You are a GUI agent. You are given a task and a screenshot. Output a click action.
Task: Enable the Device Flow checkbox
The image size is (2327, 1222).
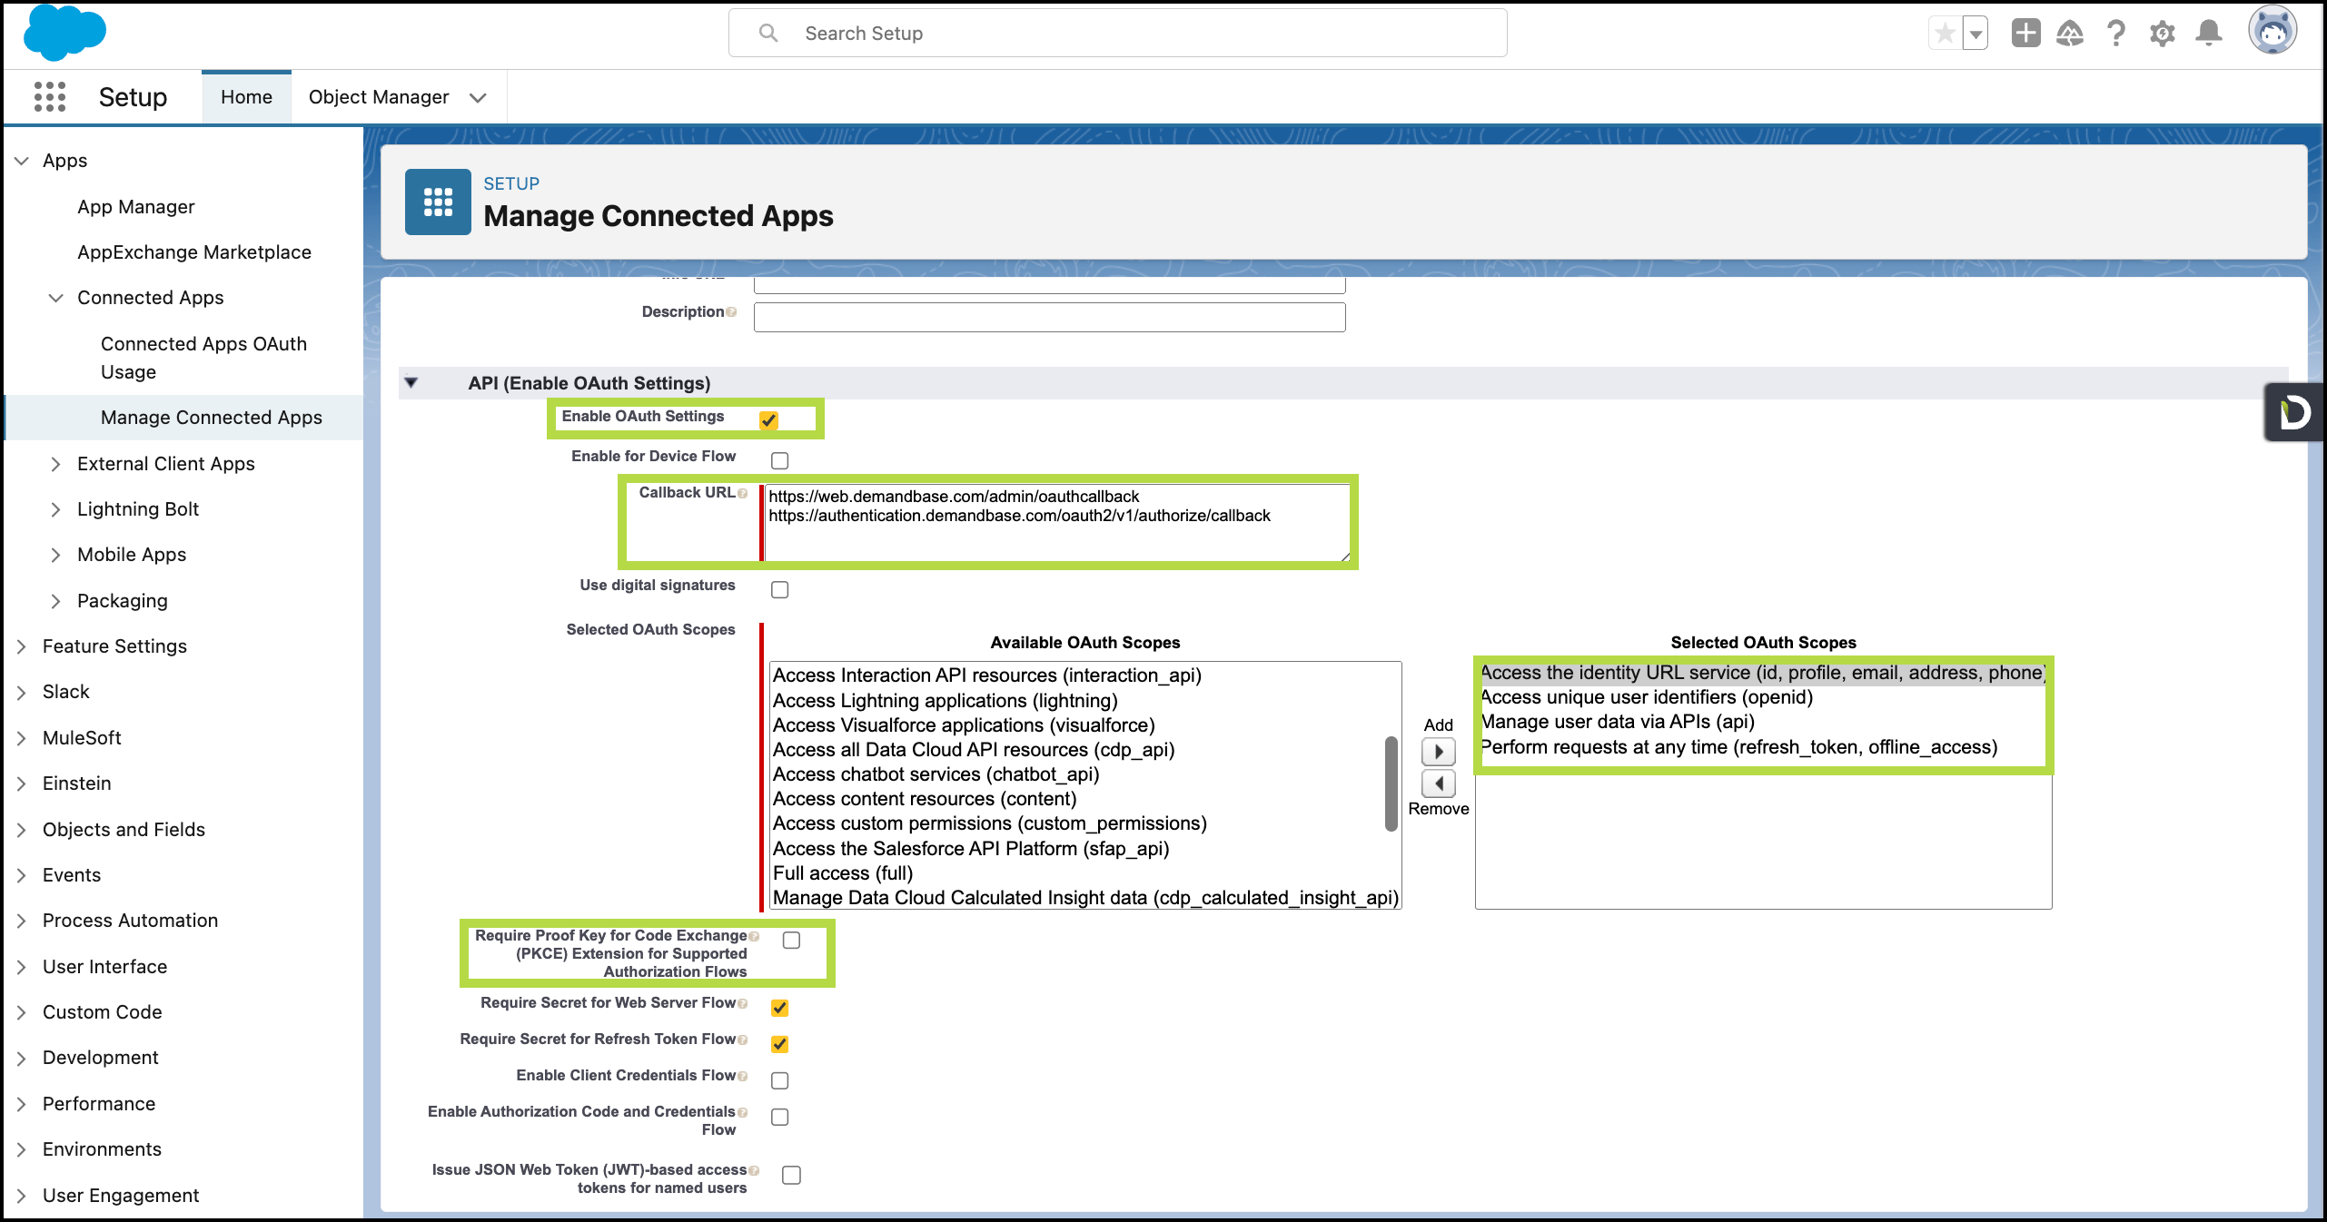pos(779,460)
